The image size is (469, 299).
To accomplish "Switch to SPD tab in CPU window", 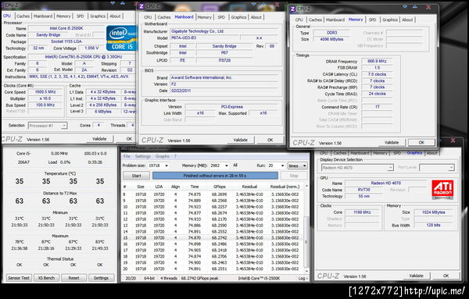I will tap(81, 16).
